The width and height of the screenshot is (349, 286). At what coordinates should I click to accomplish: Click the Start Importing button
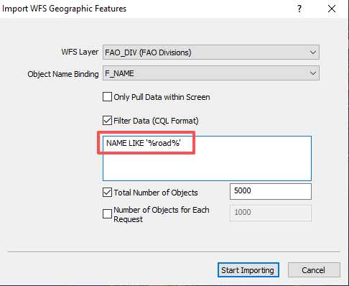click(248, 270)
